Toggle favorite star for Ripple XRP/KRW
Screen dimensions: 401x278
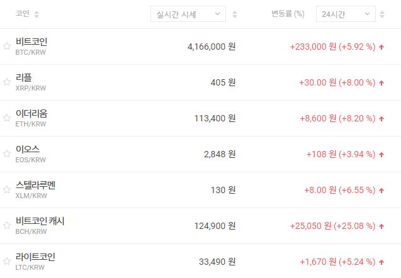7,82
